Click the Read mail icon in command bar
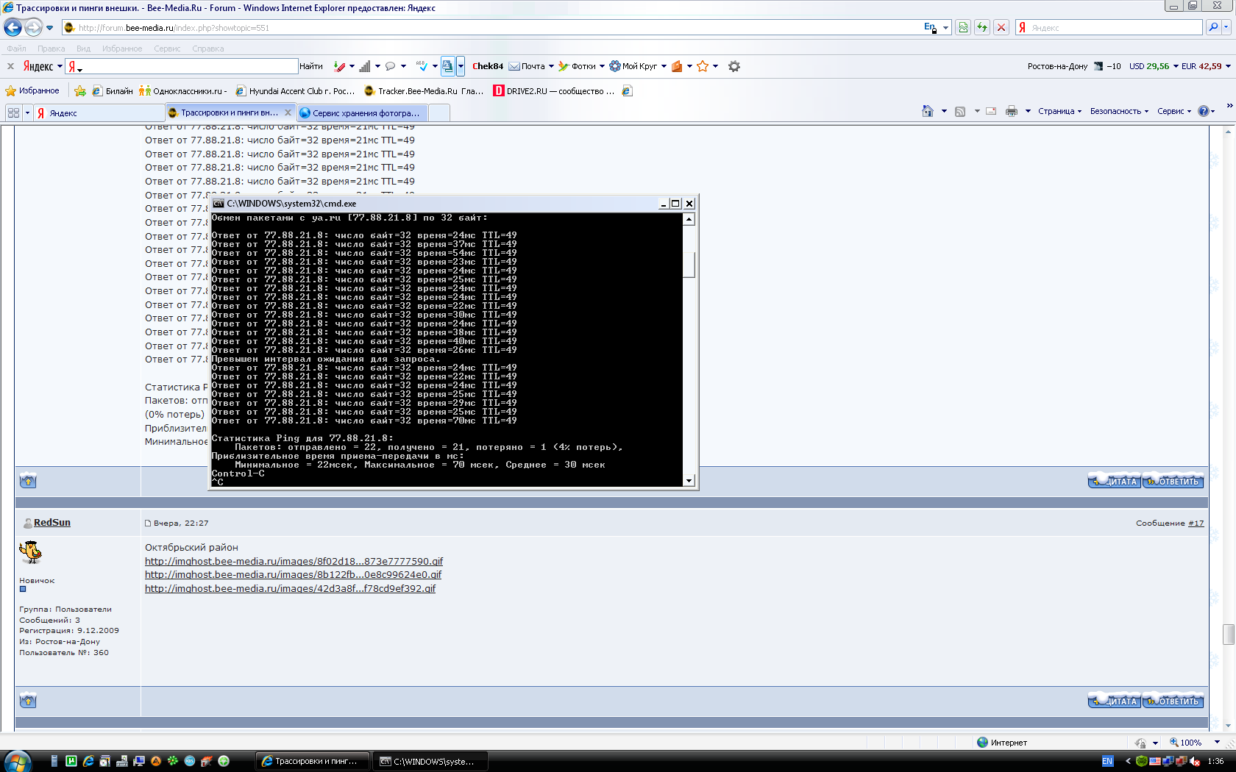1236x772 pixels. (991, 111)
